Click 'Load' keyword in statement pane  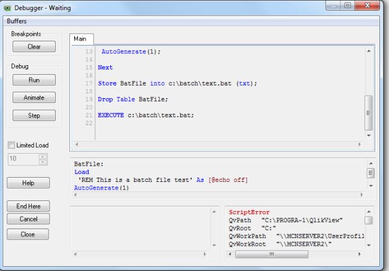pyautogui.click(x=81, y=172)
